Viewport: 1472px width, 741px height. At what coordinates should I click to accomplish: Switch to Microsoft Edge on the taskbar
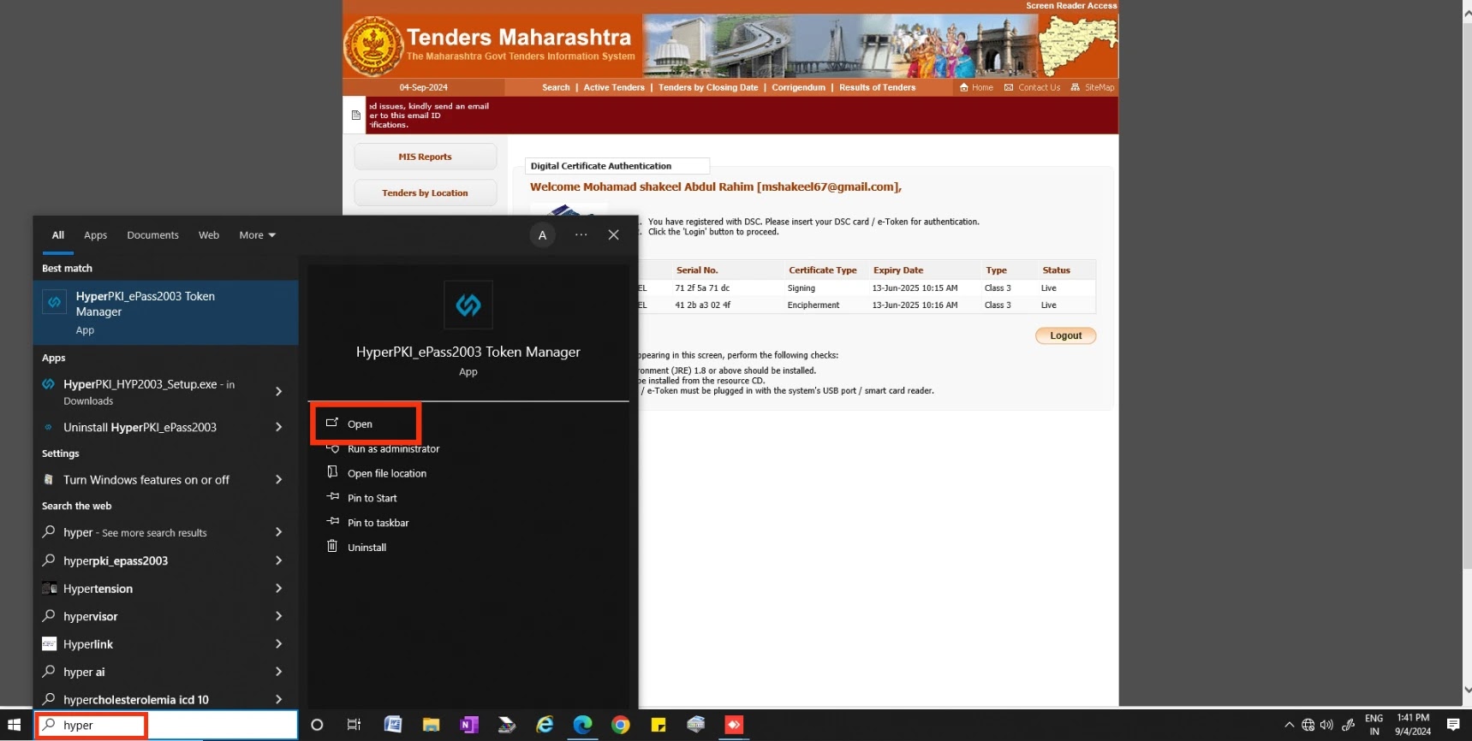pos(582,725)
